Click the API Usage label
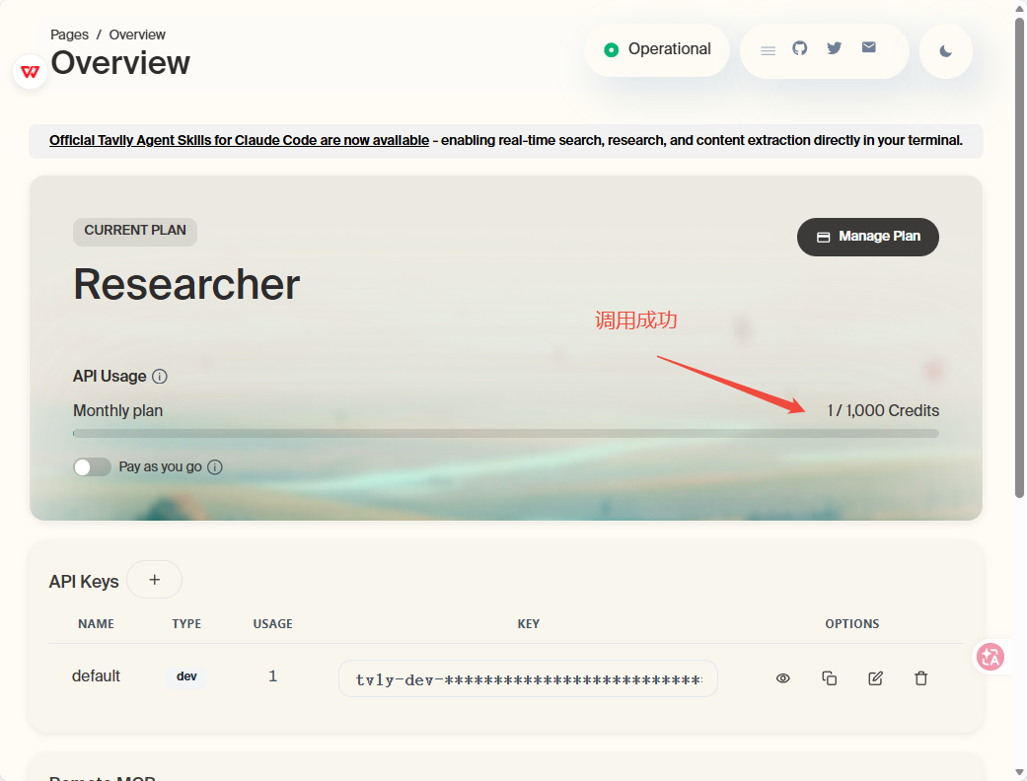Image resolution: width=1027 pixels, height=781 pixels. point(110,377)
